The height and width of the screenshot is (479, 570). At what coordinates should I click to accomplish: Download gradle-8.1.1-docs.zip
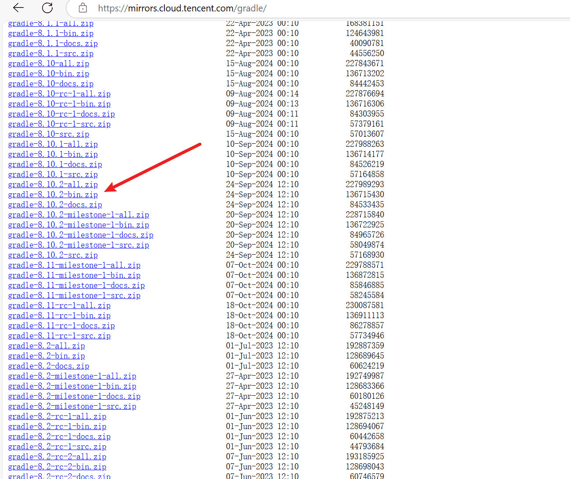(x=53, y=43)
